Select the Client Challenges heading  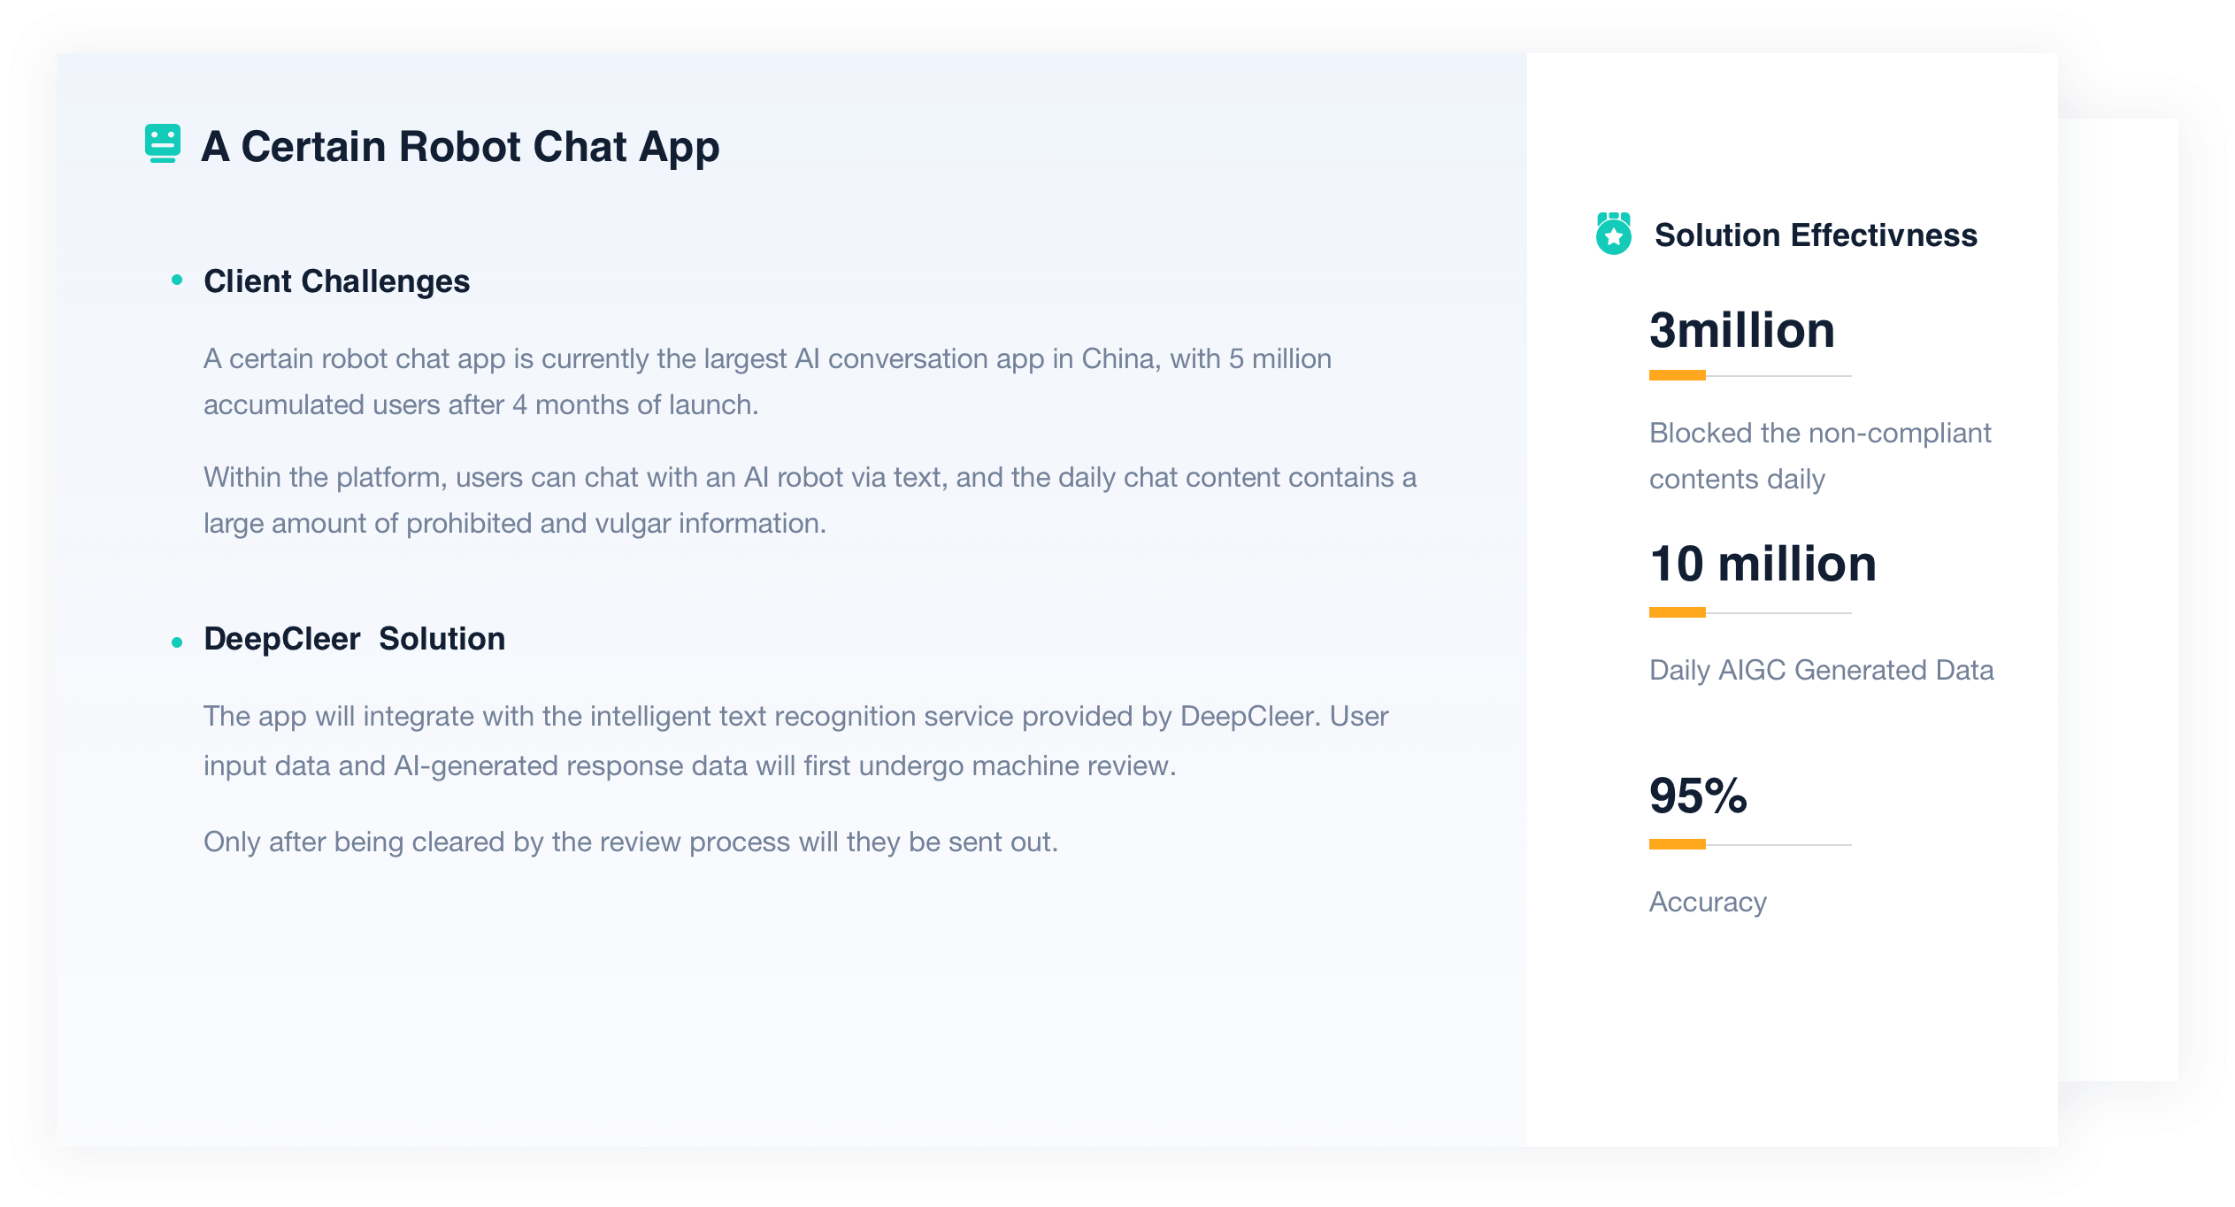coord(336,281)
